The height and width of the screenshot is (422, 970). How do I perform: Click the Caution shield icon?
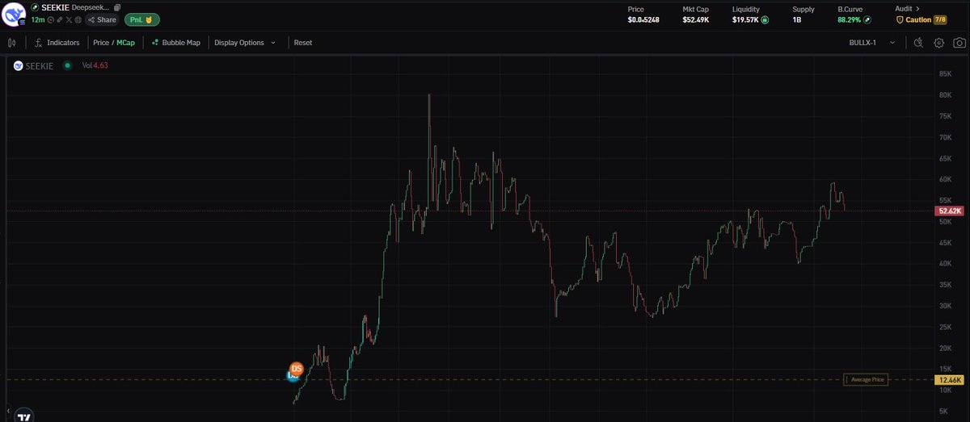pyautogui.click(x=900, y=20)
